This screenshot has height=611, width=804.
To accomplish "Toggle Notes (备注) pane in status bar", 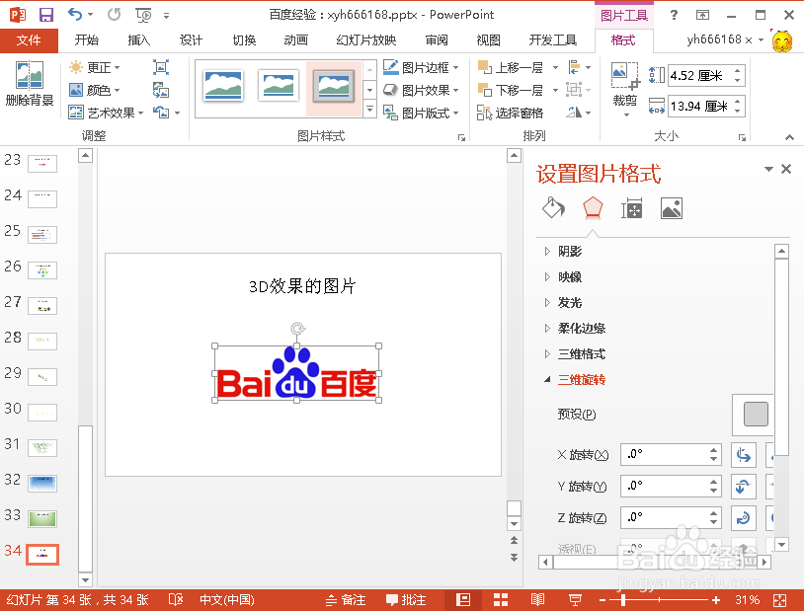I will (346, 599).
